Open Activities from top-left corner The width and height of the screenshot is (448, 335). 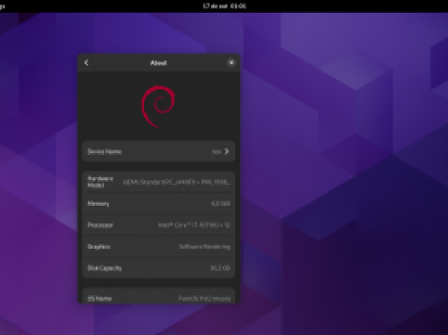[3, 6]
